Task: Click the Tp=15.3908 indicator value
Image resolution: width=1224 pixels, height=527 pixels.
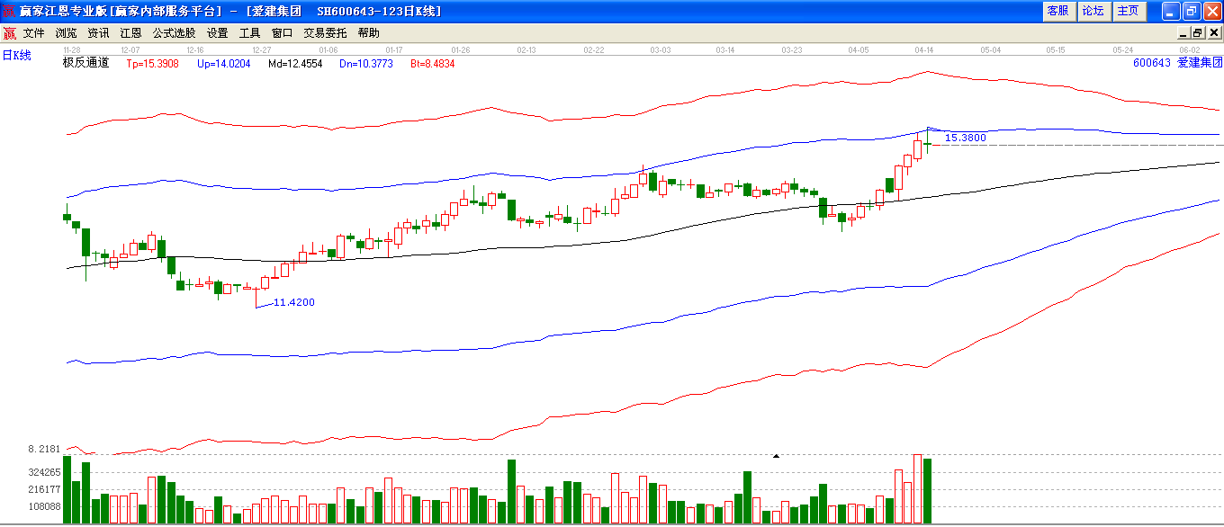Action: click(152, 64)
